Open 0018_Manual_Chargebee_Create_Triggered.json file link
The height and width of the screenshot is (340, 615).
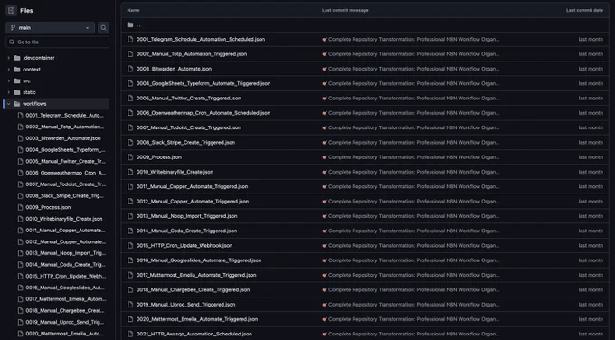tap(193, 289)
